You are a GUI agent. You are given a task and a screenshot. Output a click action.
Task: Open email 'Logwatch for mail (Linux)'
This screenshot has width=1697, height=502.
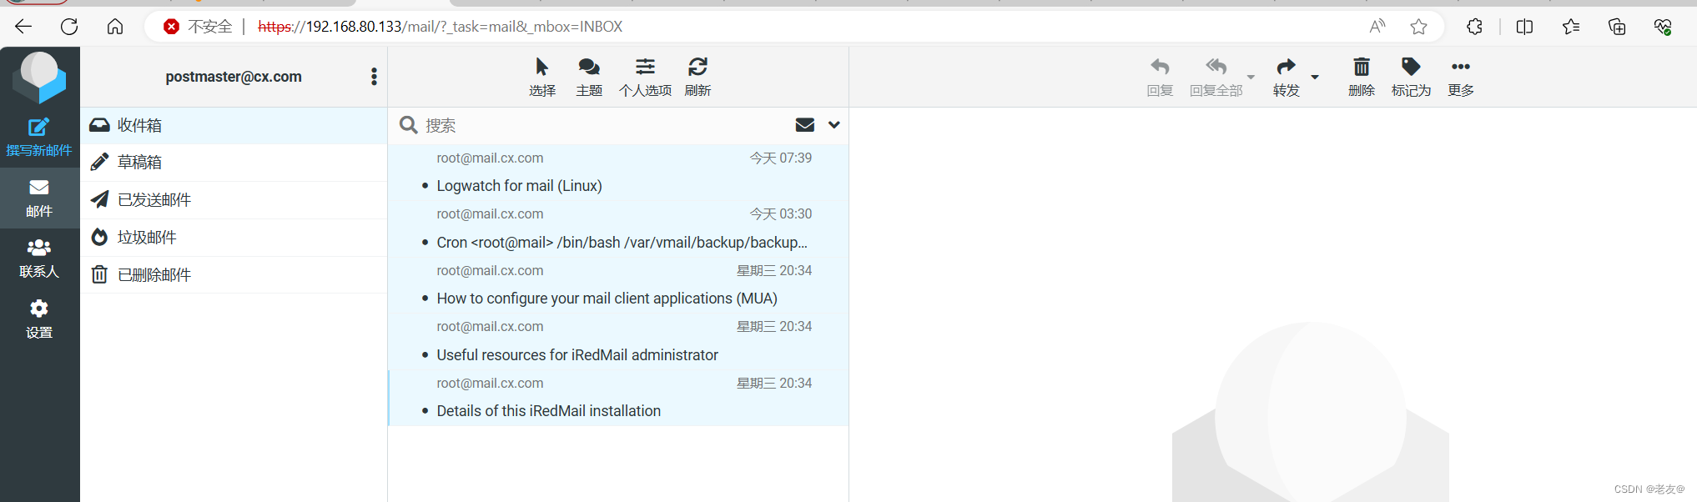[618, 173]
